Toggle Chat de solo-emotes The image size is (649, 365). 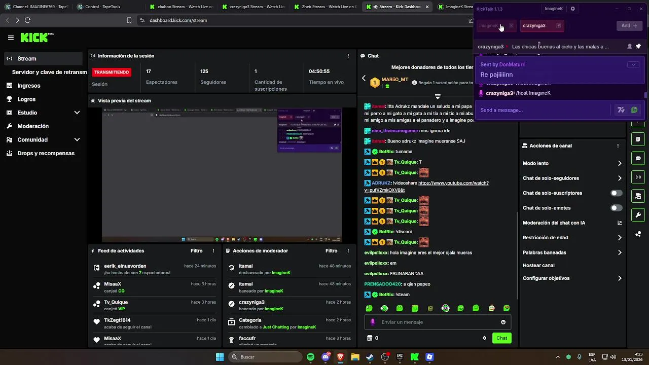pyautogui.click(x=616, y=208)
